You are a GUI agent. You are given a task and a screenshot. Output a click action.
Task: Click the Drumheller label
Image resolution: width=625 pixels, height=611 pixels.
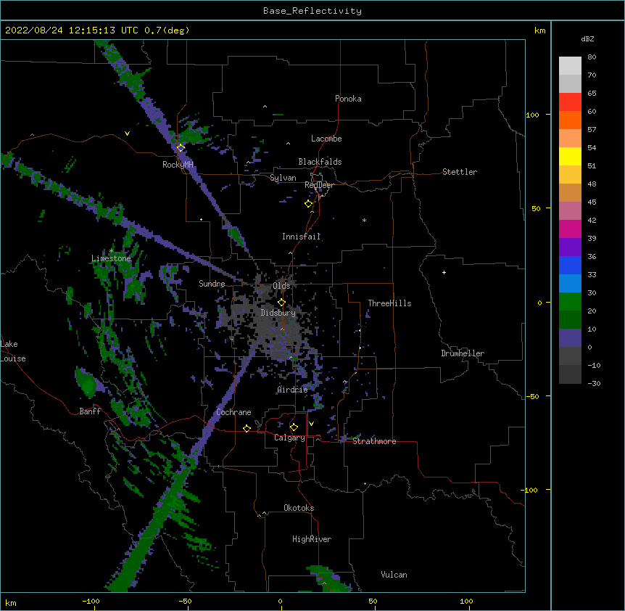pyautogui.click(x=463, y=353)
